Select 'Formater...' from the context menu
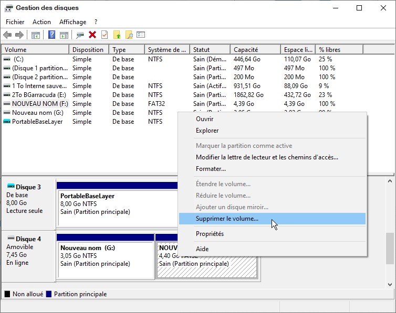This screenshot has width=396, height=313. [211, 169]
